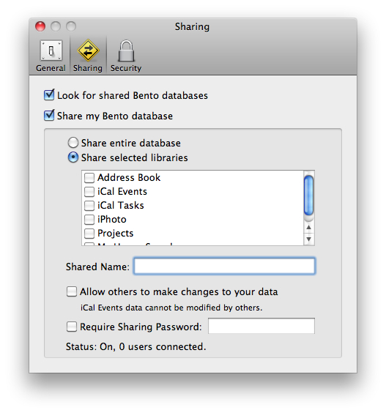Open the Security padlock icon
Viewport: 386px width, 413px height.
tap(126, 51)
